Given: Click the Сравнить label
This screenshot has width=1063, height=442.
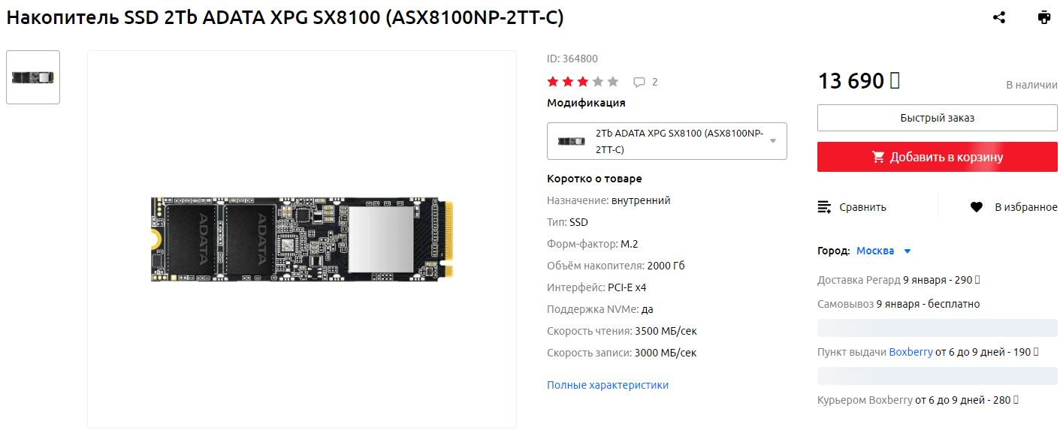Looking at the screenshot, I should pos(862,207).
